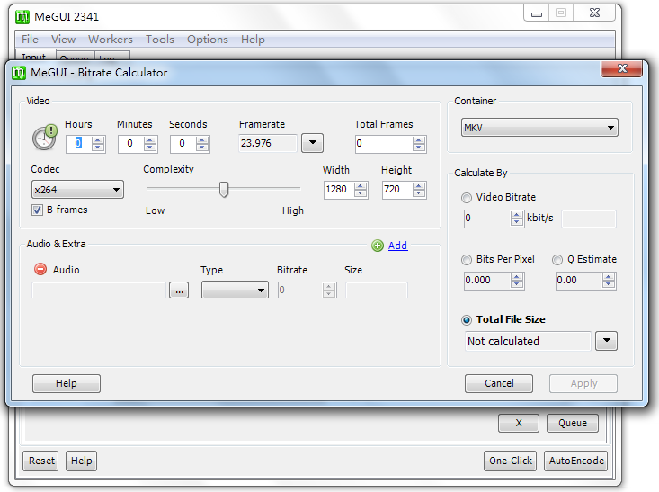Open the View menu

click(x=63, y=40)
